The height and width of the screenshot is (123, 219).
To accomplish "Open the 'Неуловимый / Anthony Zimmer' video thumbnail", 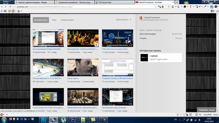I will click(x=83, y=38).
